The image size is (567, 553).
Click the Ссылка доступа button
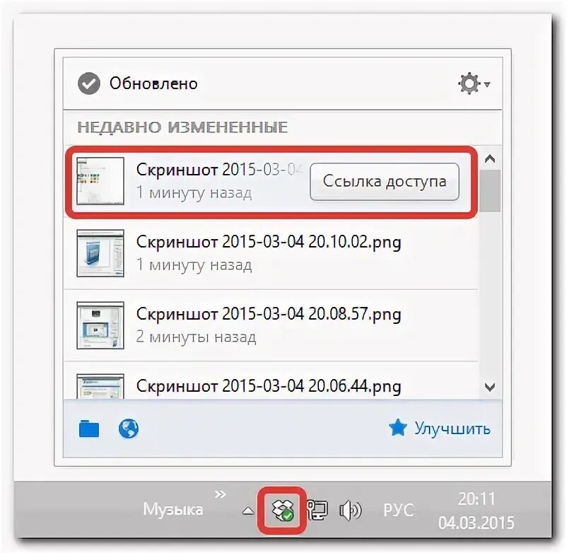(385, 182)
